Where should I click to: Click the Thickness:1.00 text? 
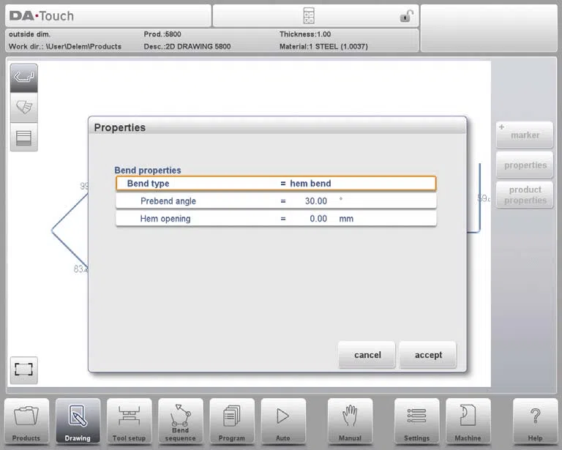pos(305,34)
